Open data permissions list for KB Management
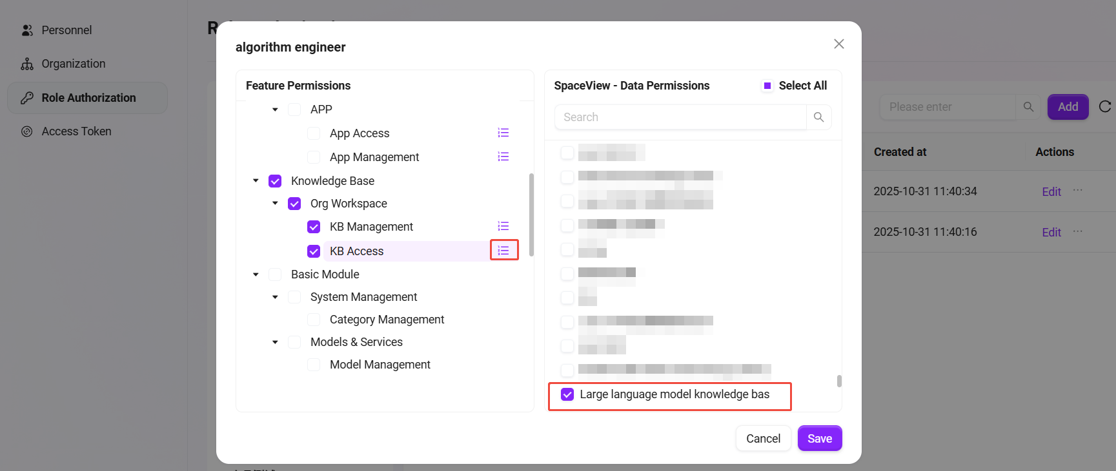The height and width of the screenshot is (471, 1116). tap(503, 226)
